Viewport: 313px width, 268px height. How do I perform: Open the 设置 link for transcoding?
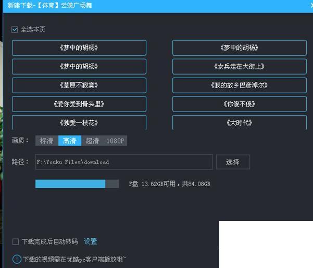click(91, 241)
